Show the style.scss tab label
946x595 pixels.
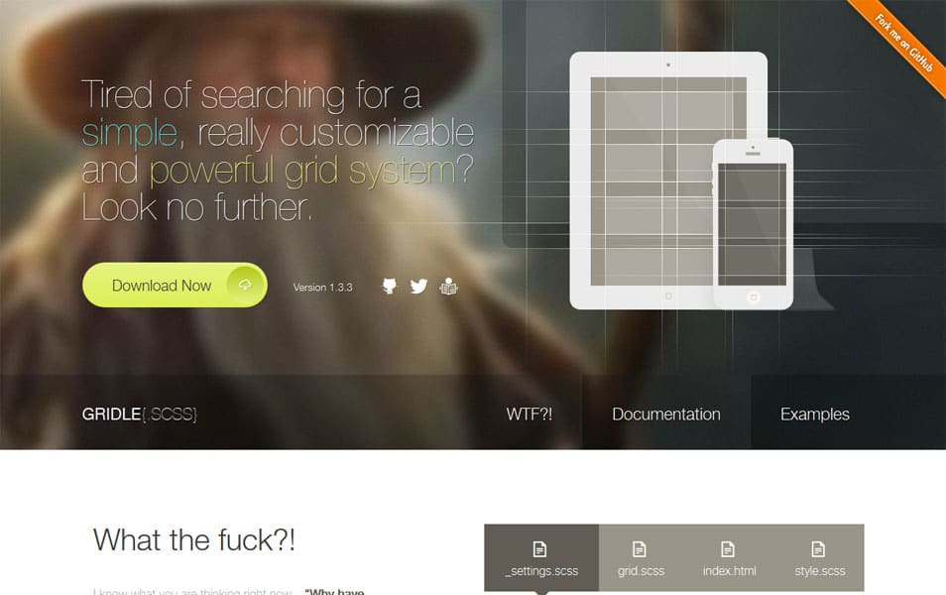pos(819,571)
